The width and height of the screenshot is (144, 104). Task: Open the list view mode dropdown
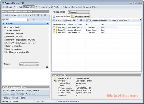(x=130, y=20)
